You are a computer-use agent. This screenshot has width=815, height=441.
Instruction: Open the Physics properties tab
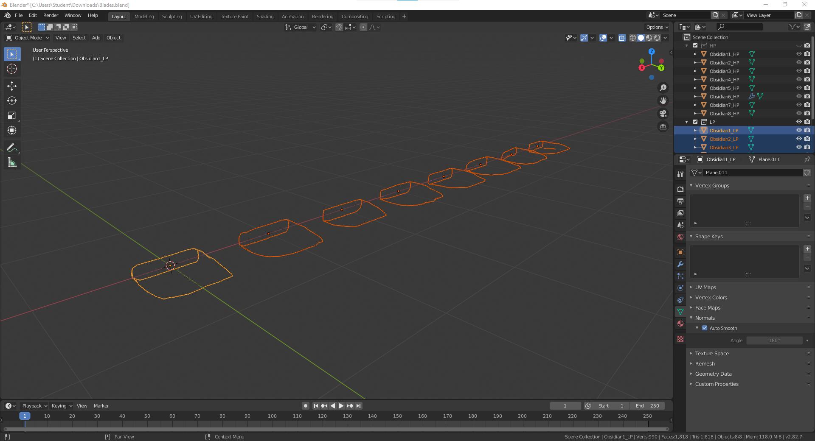click(x=680, y=288)
